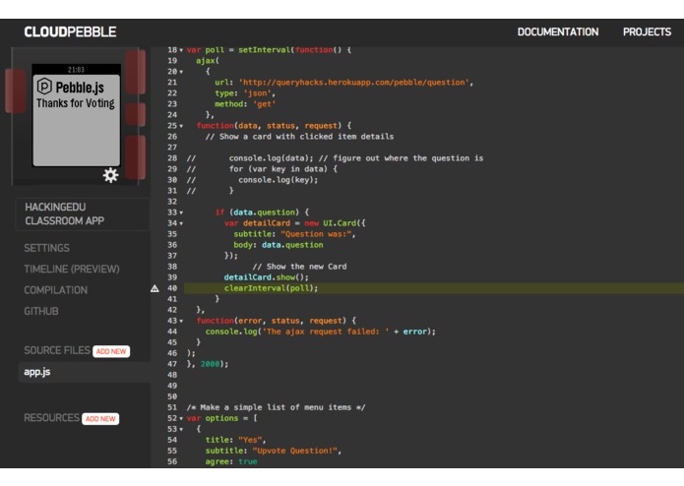
Task: Click the emulator select middle button
Action: click(135, 114)
